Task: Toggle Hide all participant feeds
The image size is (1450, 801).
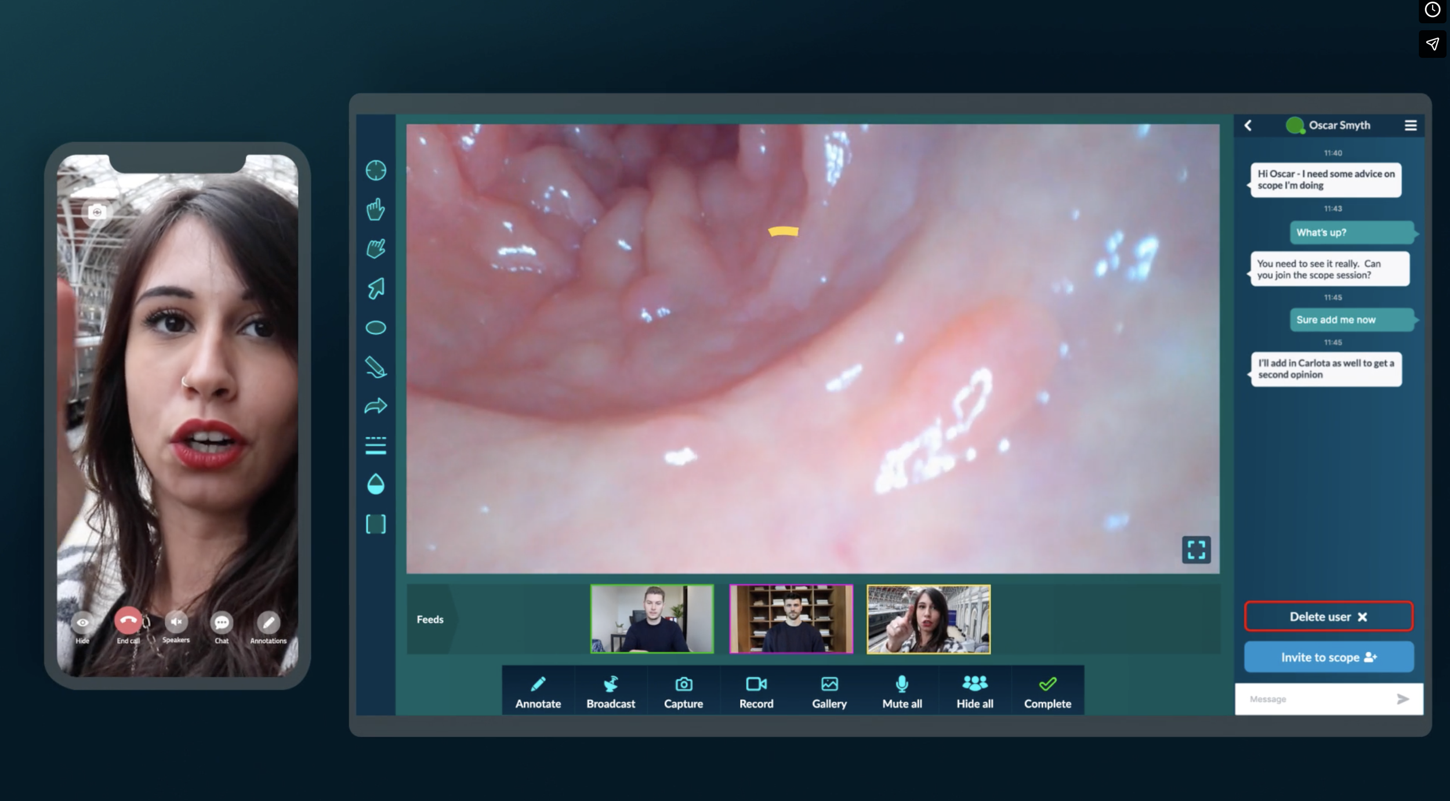Action: (974, 691)
